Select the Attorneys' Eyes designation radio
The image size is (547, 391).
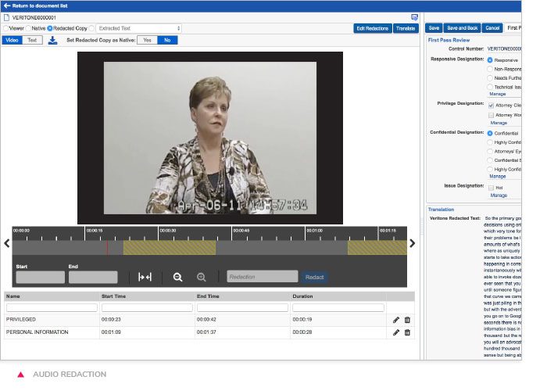pyautogui.click(x=490, y=152)
